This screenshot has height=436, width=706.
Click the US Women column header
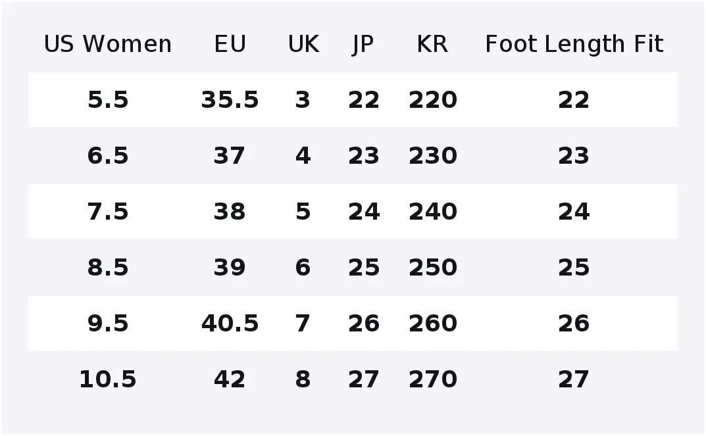tap(108, 44)
